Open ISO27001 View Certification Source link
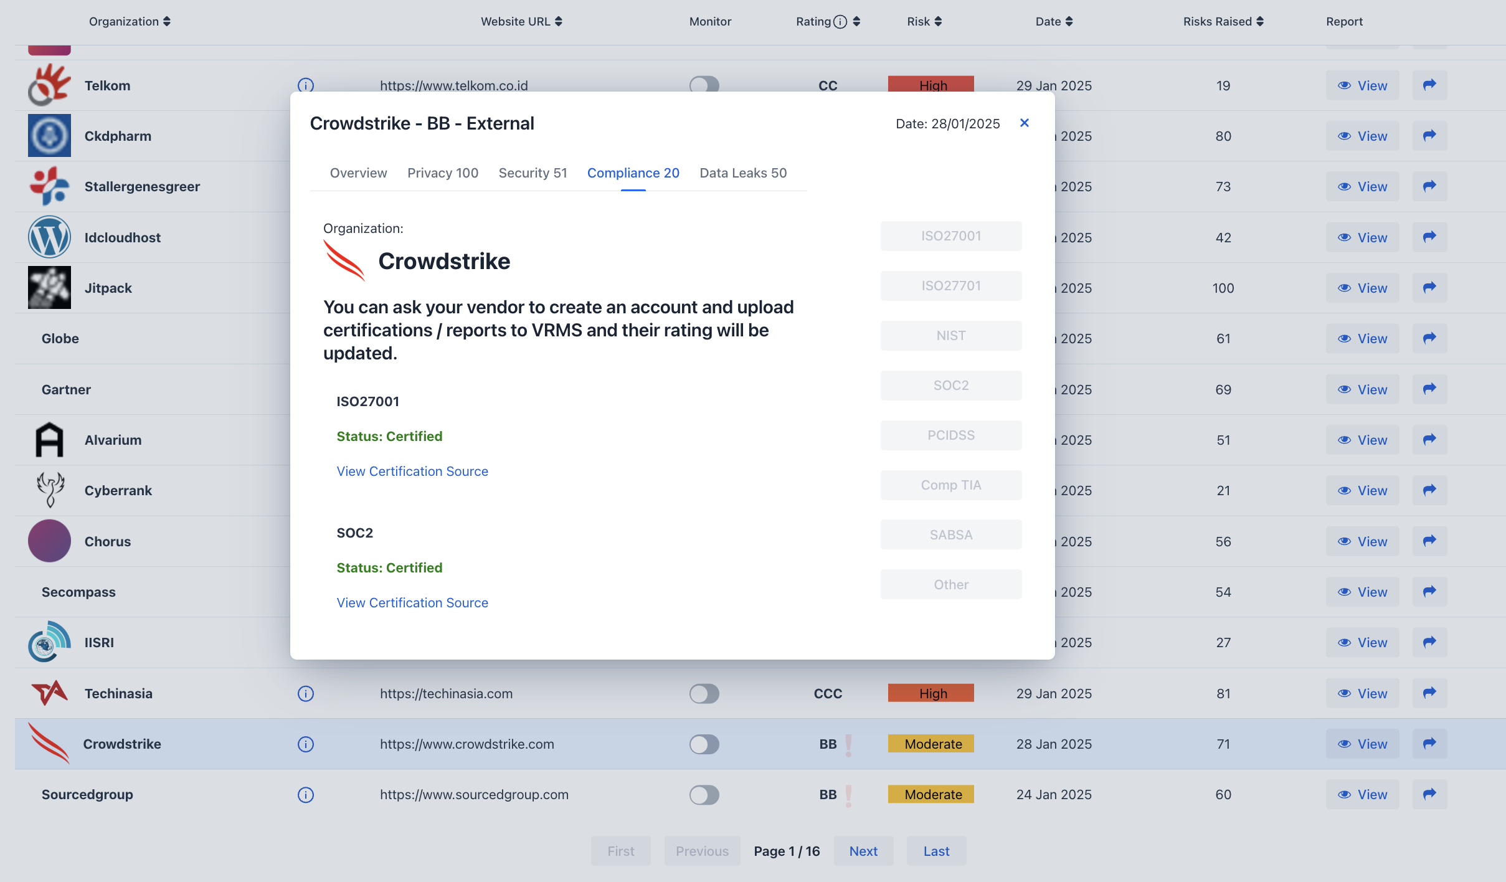1506x882 pixels. pyautogui.click(x=412, y=471)
